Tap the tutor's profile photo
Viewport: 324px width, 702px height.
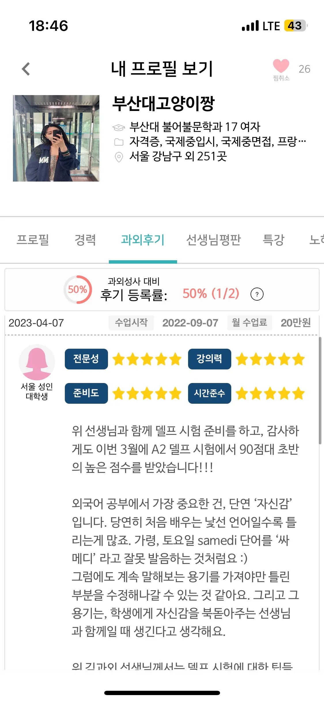point(56,138)
